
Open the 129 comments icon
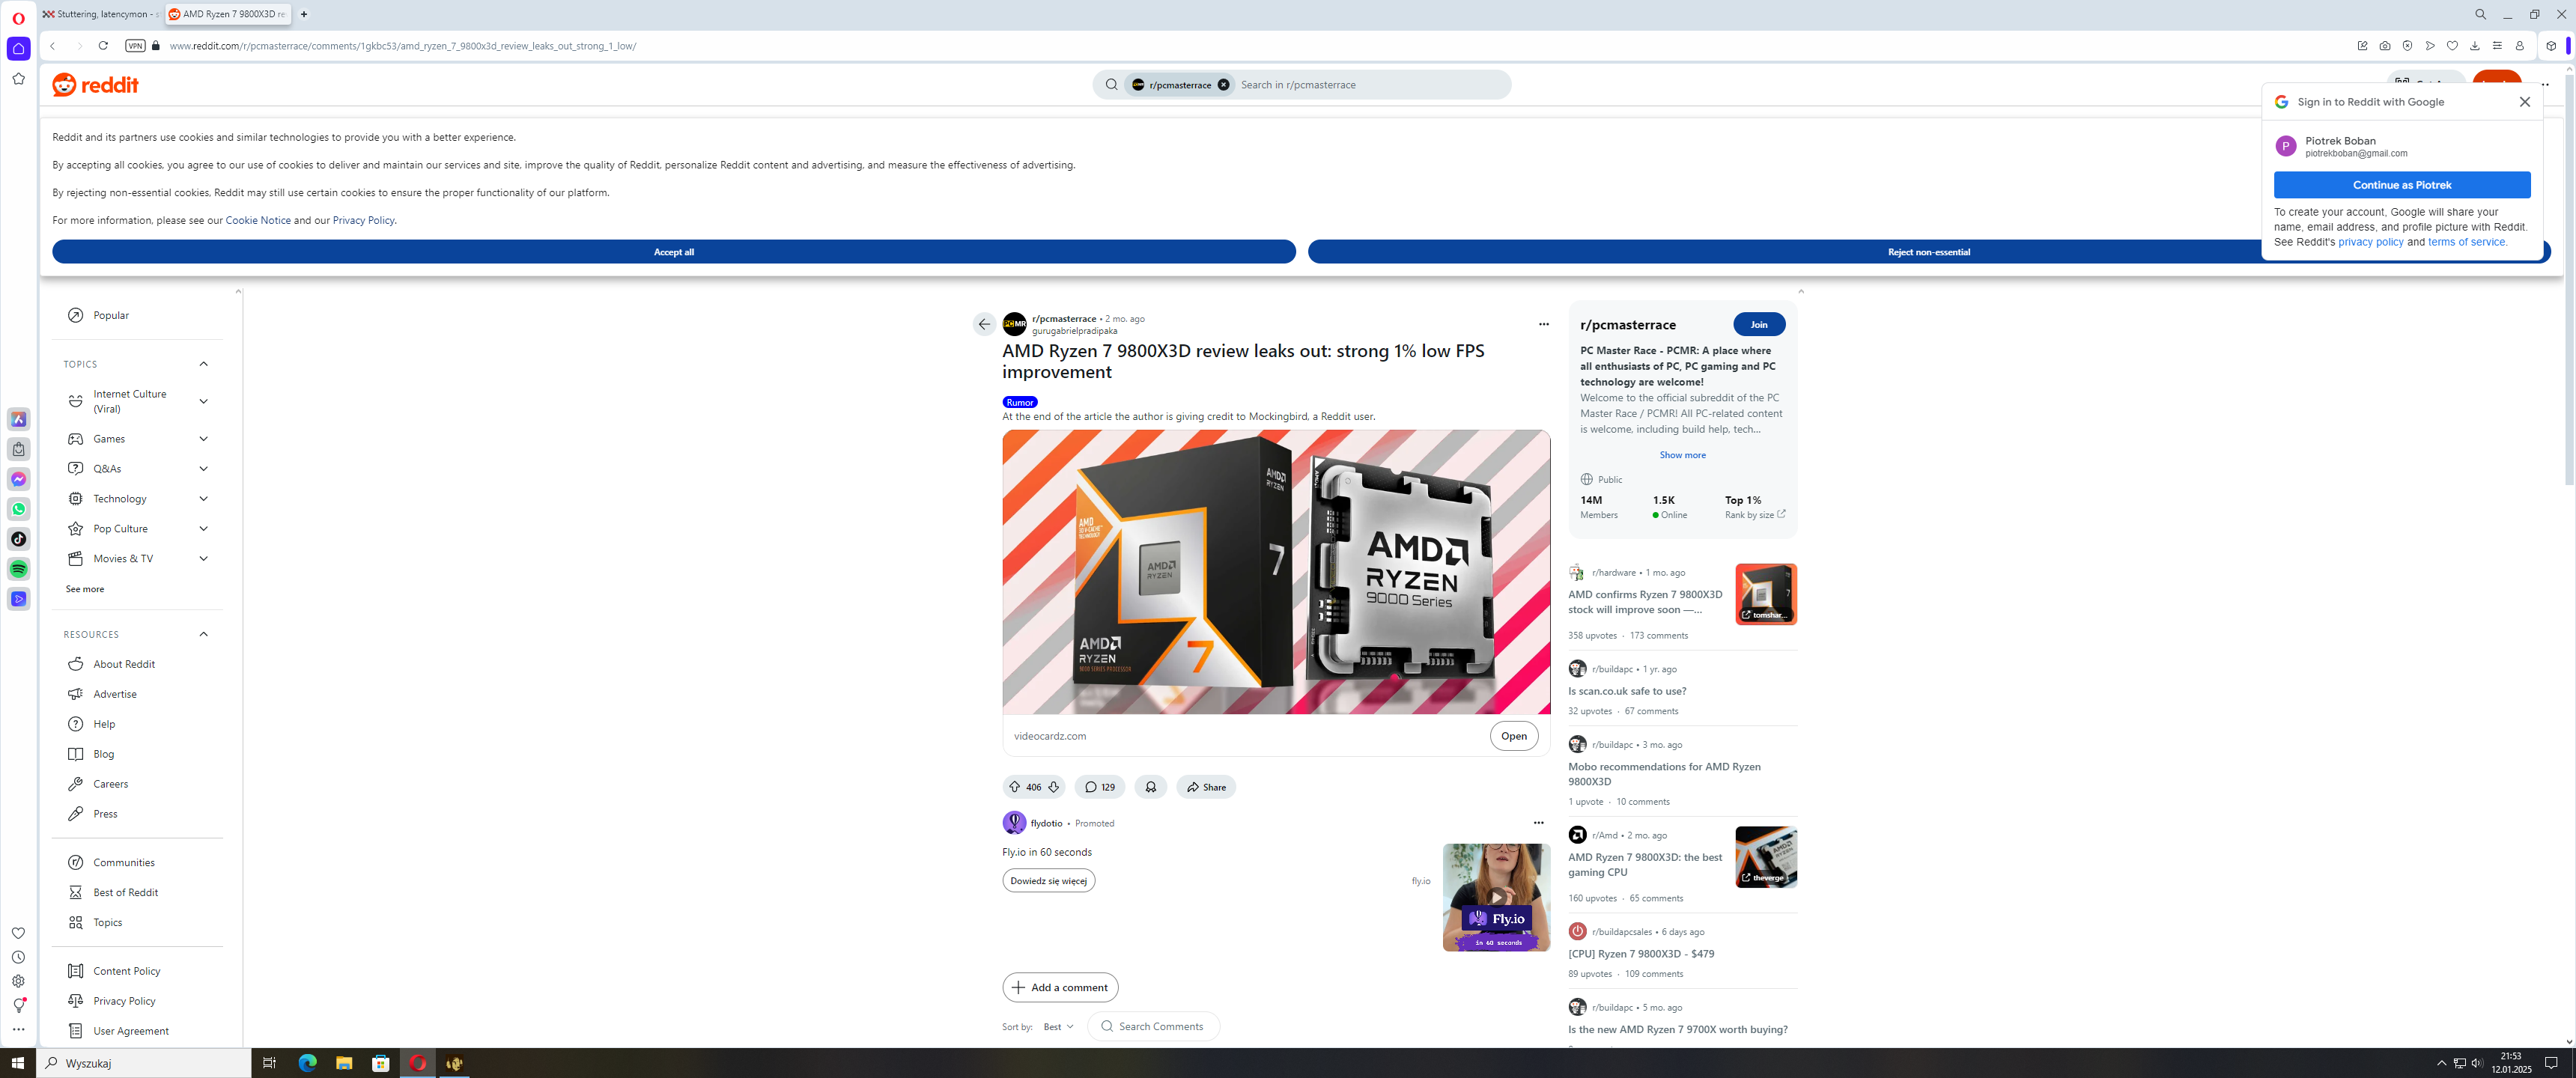(x=1099, y=787)
